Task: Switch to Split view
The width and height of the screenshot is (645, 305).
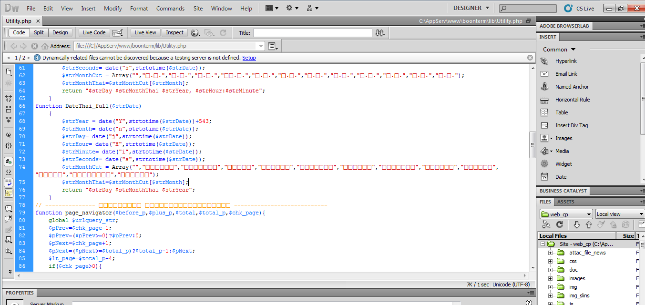Action: [x=39, y=32]
